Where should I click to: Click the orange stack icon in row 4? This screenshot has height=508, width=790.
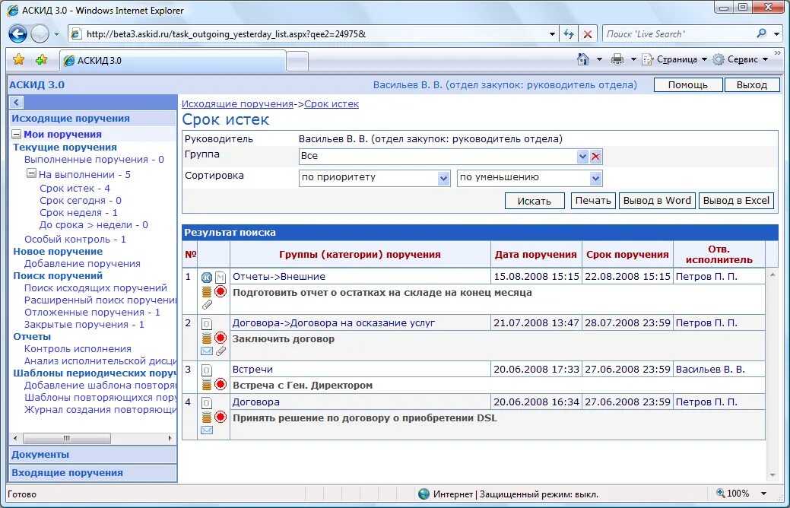(x=207, y=418)
